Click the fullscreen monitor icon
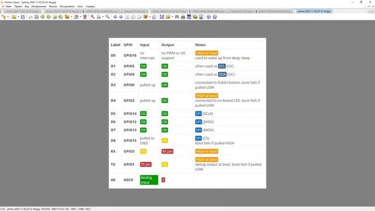This screenshot has height=211, width=375. click(189, 17)
